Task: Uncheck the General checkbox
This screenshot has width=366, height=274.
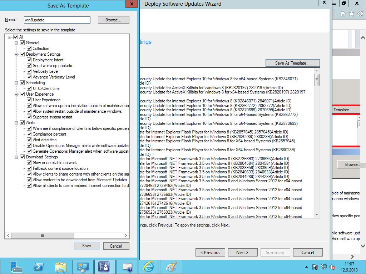Action: (x=23, y=43)
